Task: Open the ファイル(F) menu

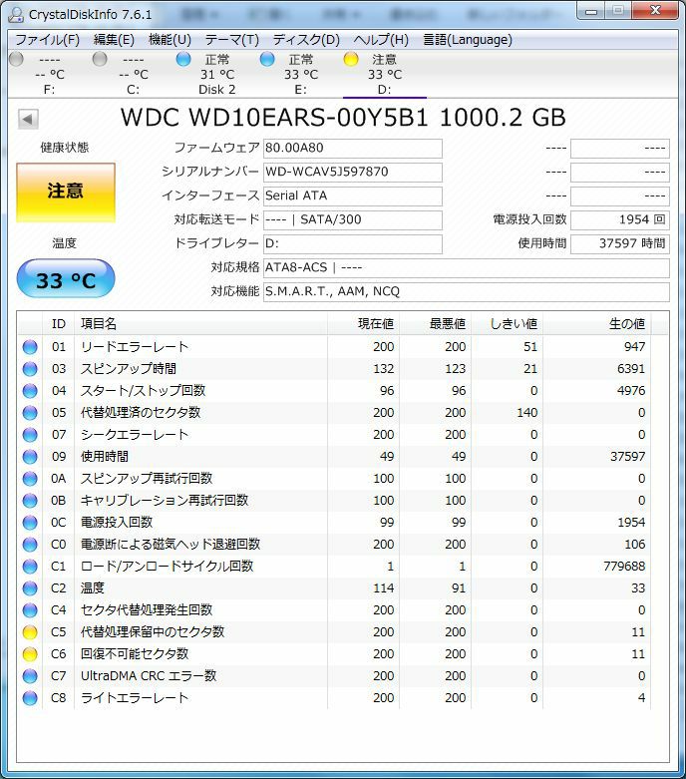Action: (47, 40)
